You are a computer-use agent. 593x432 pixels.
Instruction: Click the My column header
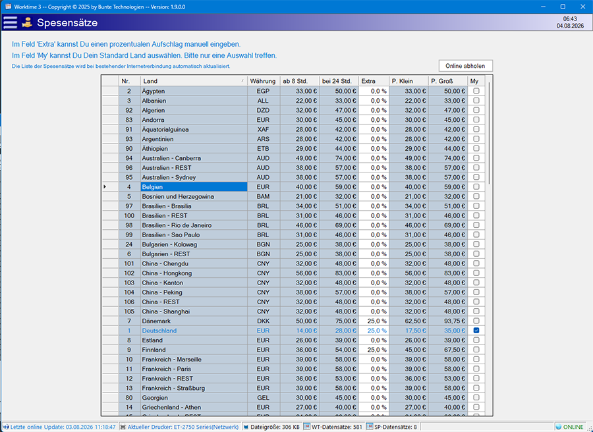pos(476,81)
